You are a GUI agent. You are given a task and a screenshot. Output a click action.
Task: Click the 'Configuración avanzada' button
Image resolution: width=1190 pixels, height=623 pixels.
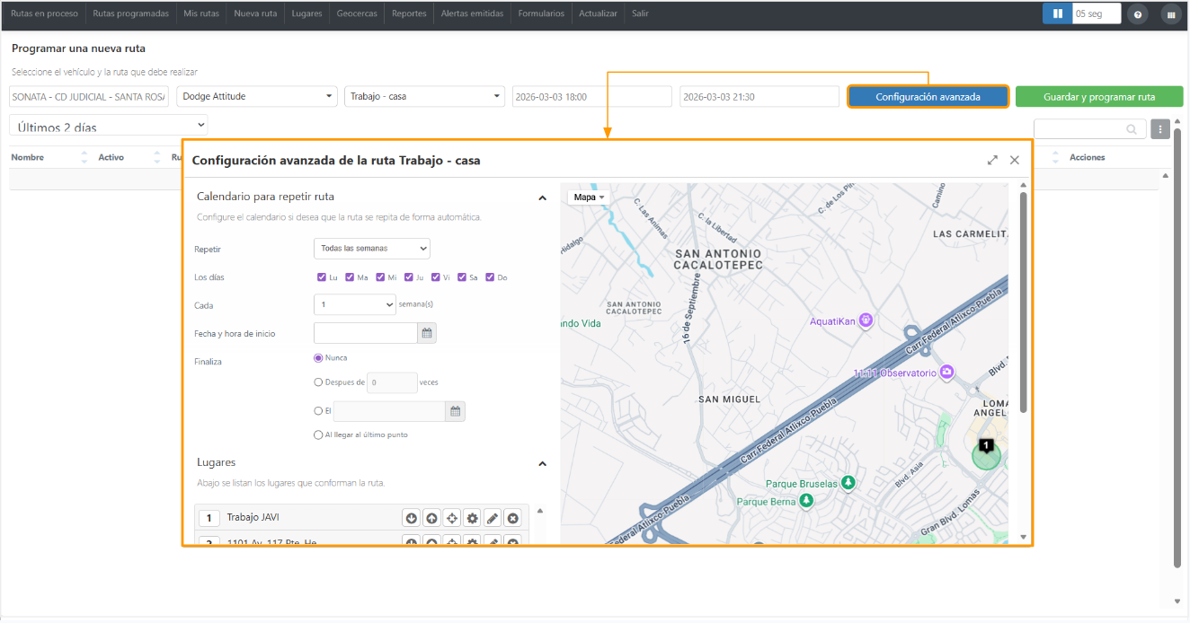(928, 97)
